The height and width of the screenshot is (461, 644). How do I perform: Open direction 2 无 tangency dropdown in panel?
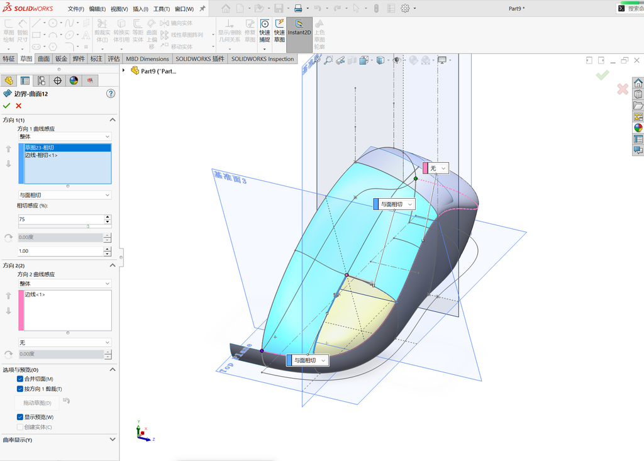[65, 343]
